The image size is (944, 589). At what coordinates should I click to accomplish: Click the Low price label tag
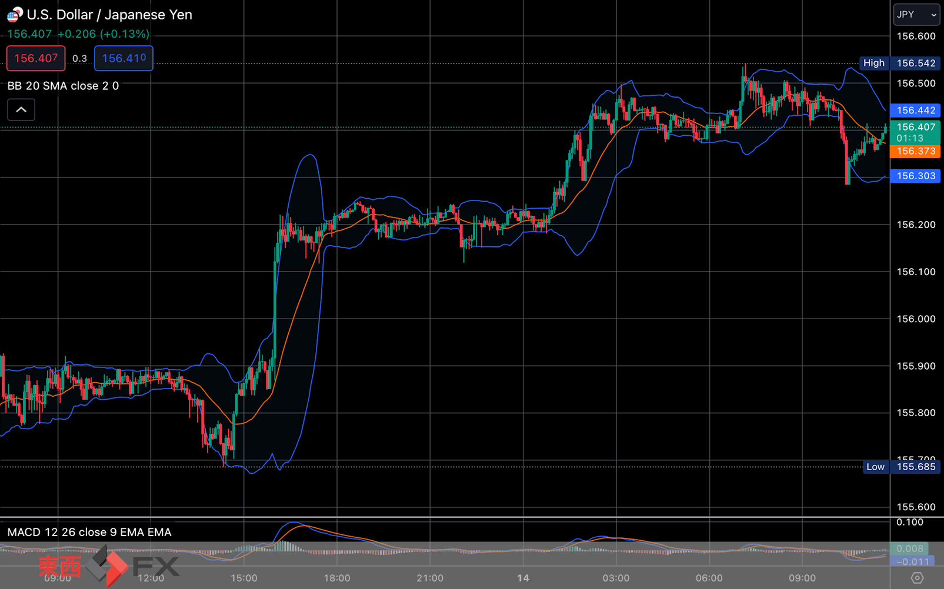[x=875, y=467]
